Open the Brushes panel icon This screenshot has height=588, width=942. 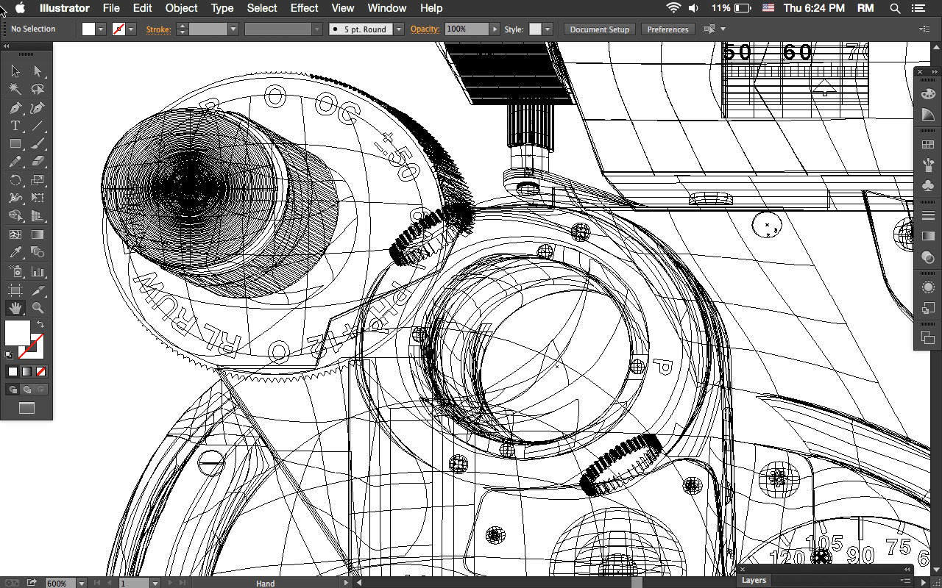(x=928, y=165)
